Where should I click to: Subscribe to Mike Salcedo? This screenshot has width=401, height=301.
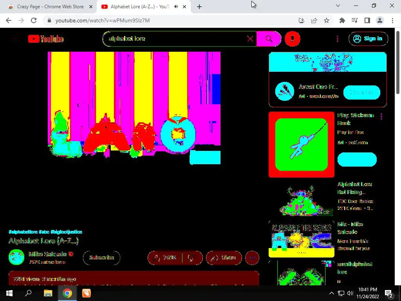click(x=101, y=258)
